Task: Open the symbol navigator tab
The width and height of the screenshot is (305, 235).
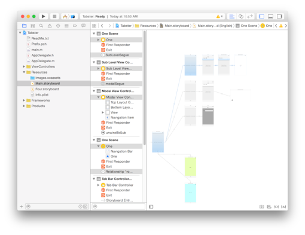Action: [x=33, y=26]
